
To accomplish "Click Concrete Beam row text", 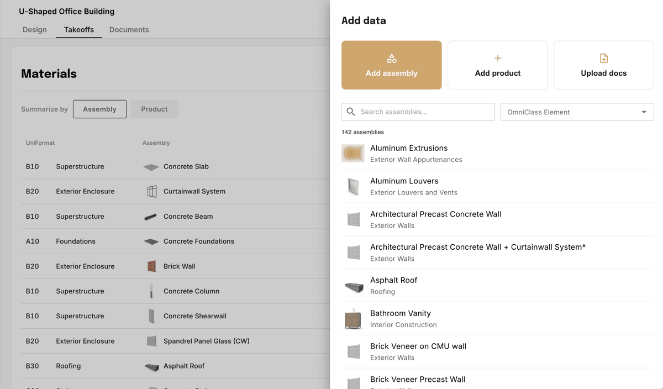I will [x=188, y=216].
